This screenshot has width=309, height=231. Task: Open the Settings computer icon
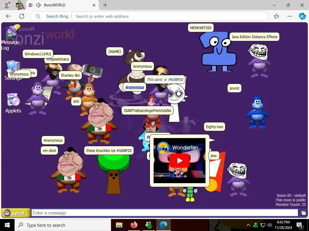coord(13,66)
